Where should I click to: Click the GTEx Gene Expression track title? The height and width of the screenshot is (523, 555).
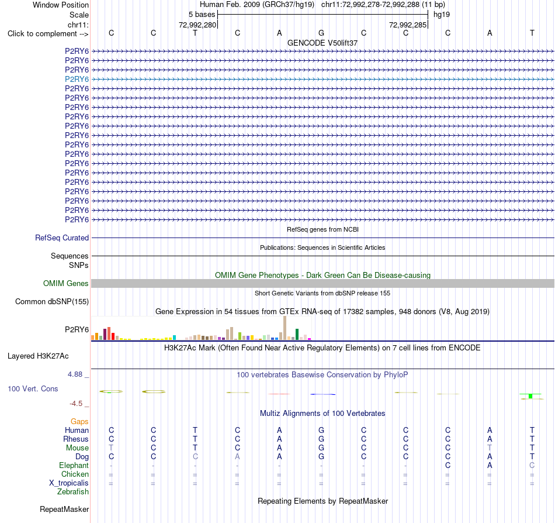(322, 311)
